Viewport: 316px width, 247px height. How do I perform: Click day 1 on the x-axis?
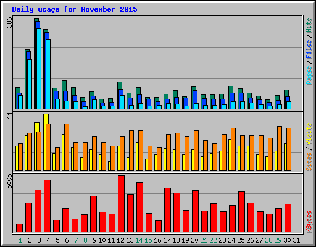point(20,240)
